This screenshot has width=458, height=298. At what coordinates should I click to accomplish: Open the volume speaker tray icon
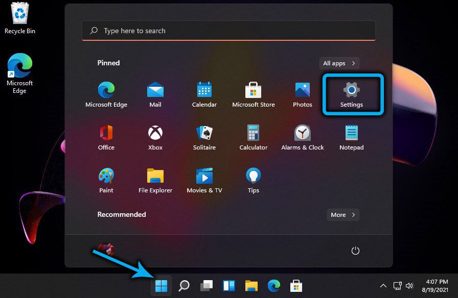409,286
